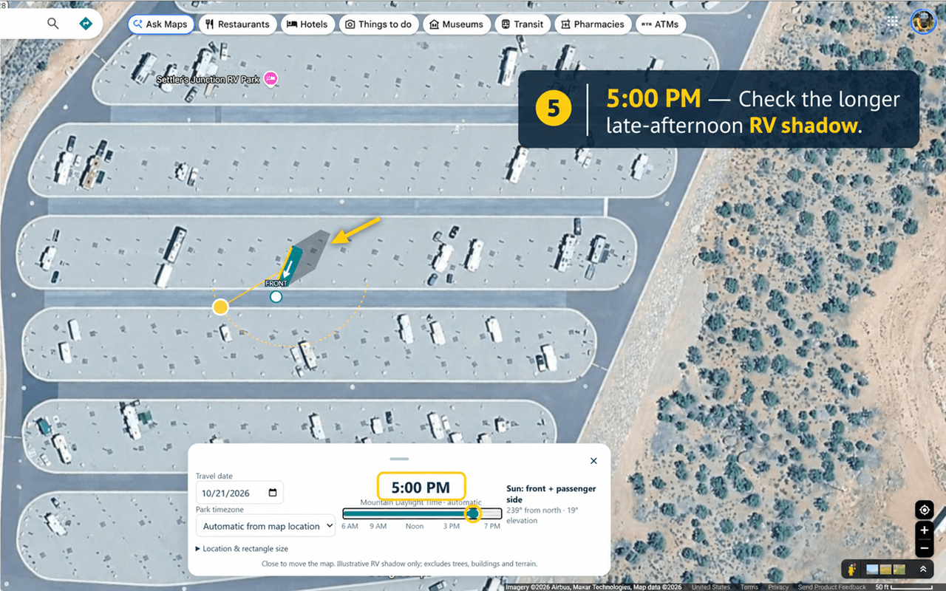Show ATMs nearby
The height and width of the screenshot is (591, 946).
coord(661,24)
